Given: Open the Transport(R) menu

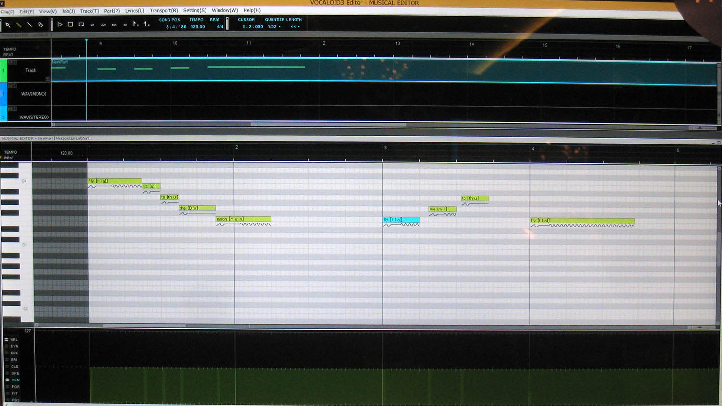Looking at the screenshot, I should pos(164,11).
